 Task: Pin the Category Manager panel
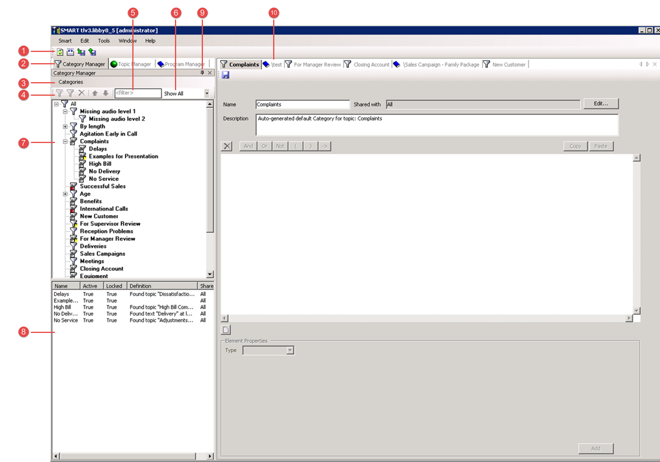point(202,73)
